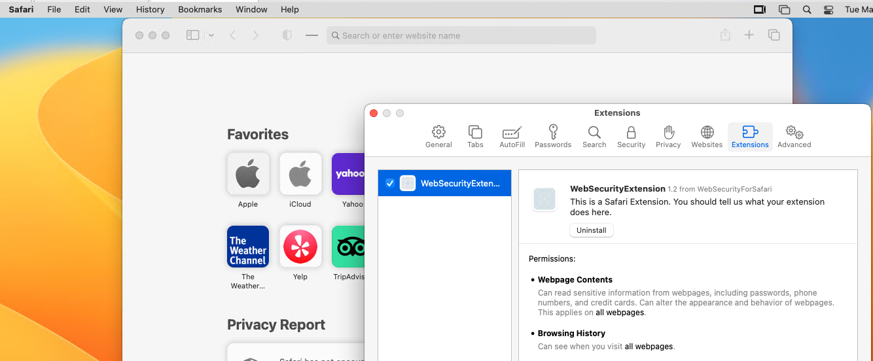This screenshot has height=361, width=873.
Task: Open the Advanced settings pane
Action: click(x=794, y=137)
